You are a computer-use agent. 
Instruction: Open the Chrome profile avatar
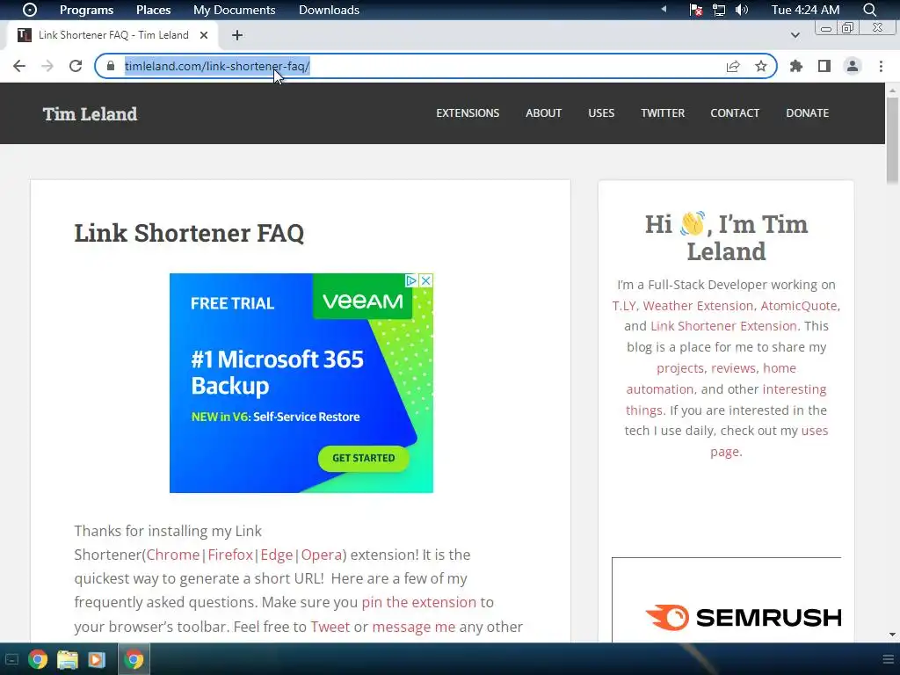coord(853,66)
